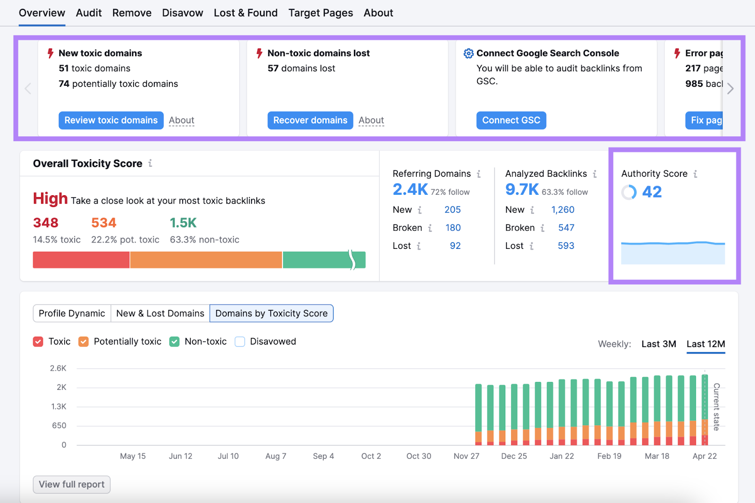The height and width of the screenshot is (503, 755).
Task: Click the info icon beside Authority Score
Action: (695, 173)
